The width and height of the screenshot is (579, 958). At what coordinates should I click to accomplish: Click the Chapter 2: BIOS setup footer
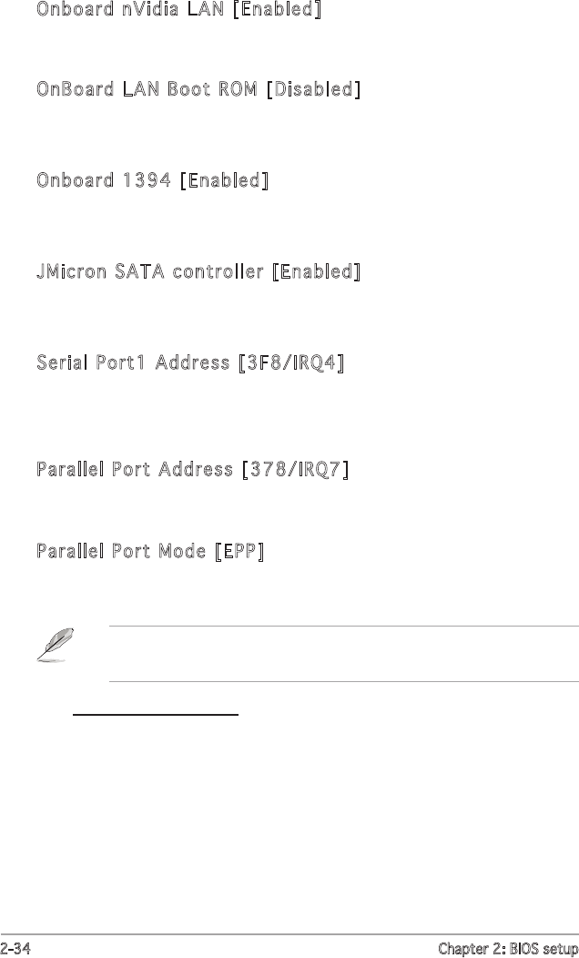511,947
